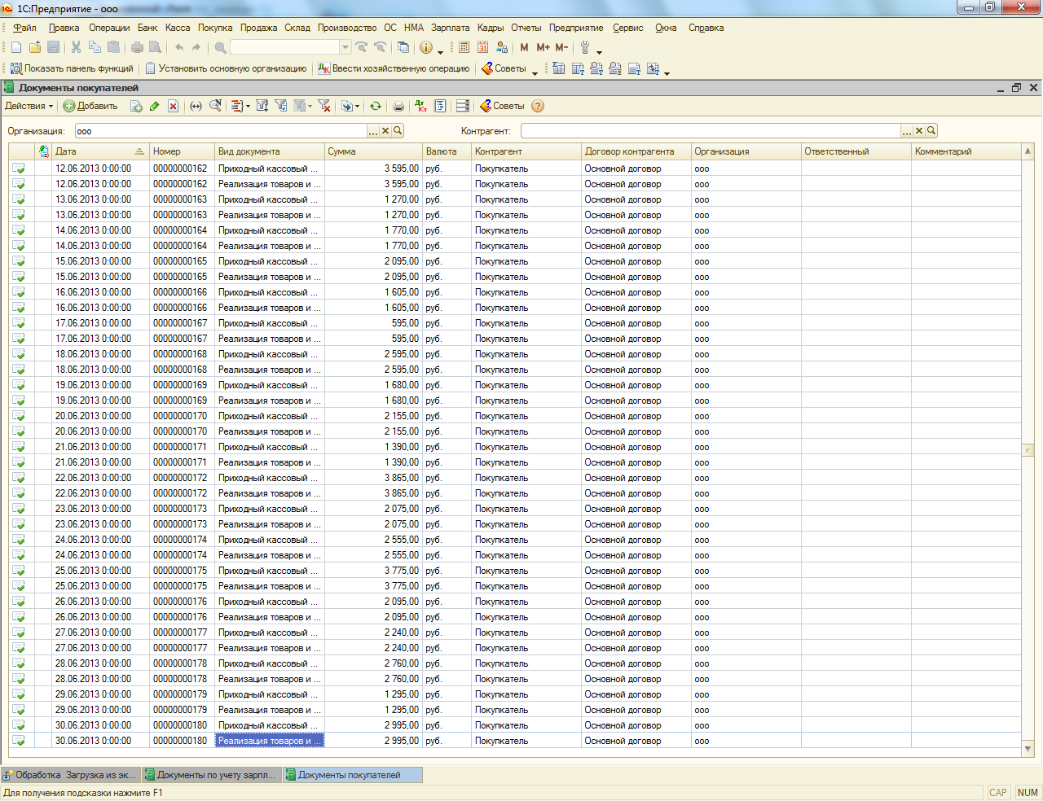The width and height of the screenshot is (1043, 801).
Task: Disable the filter with the crossed funnel icon
Action: [x=323, y=106]
